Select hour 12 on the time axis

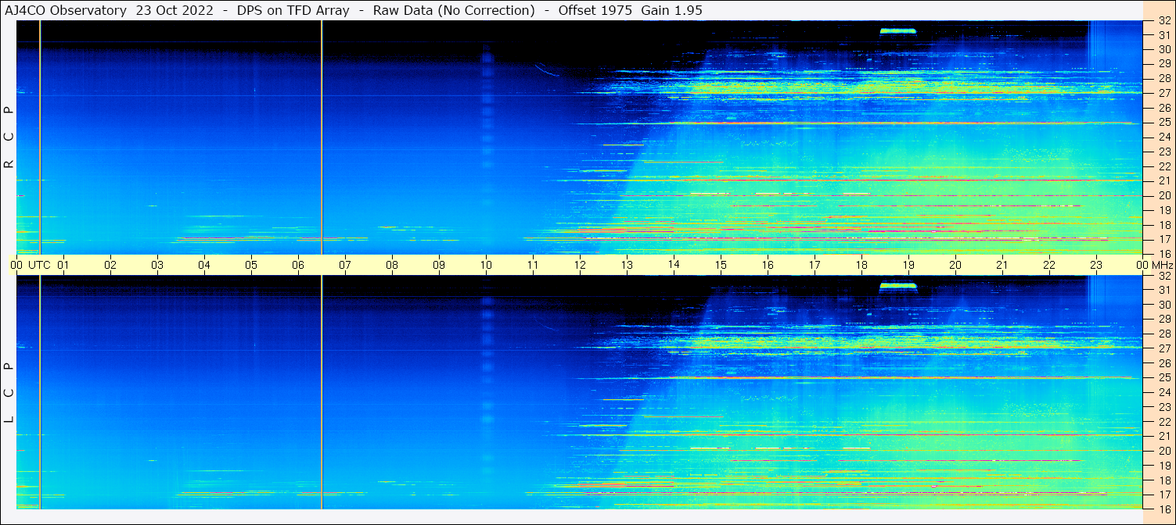(580, 265)
